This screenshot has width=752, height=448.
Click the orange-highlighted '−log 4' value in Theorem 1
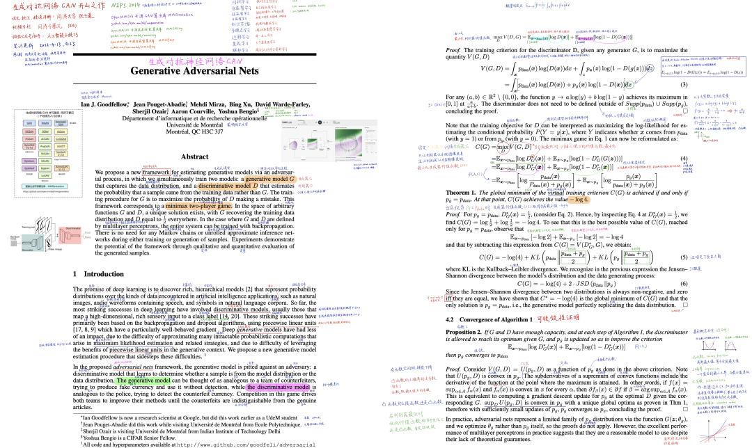pos(578,200)
